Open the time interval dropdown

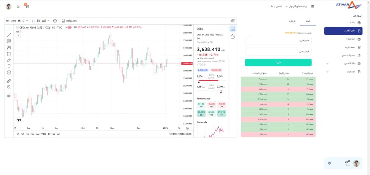pos(27,21)
